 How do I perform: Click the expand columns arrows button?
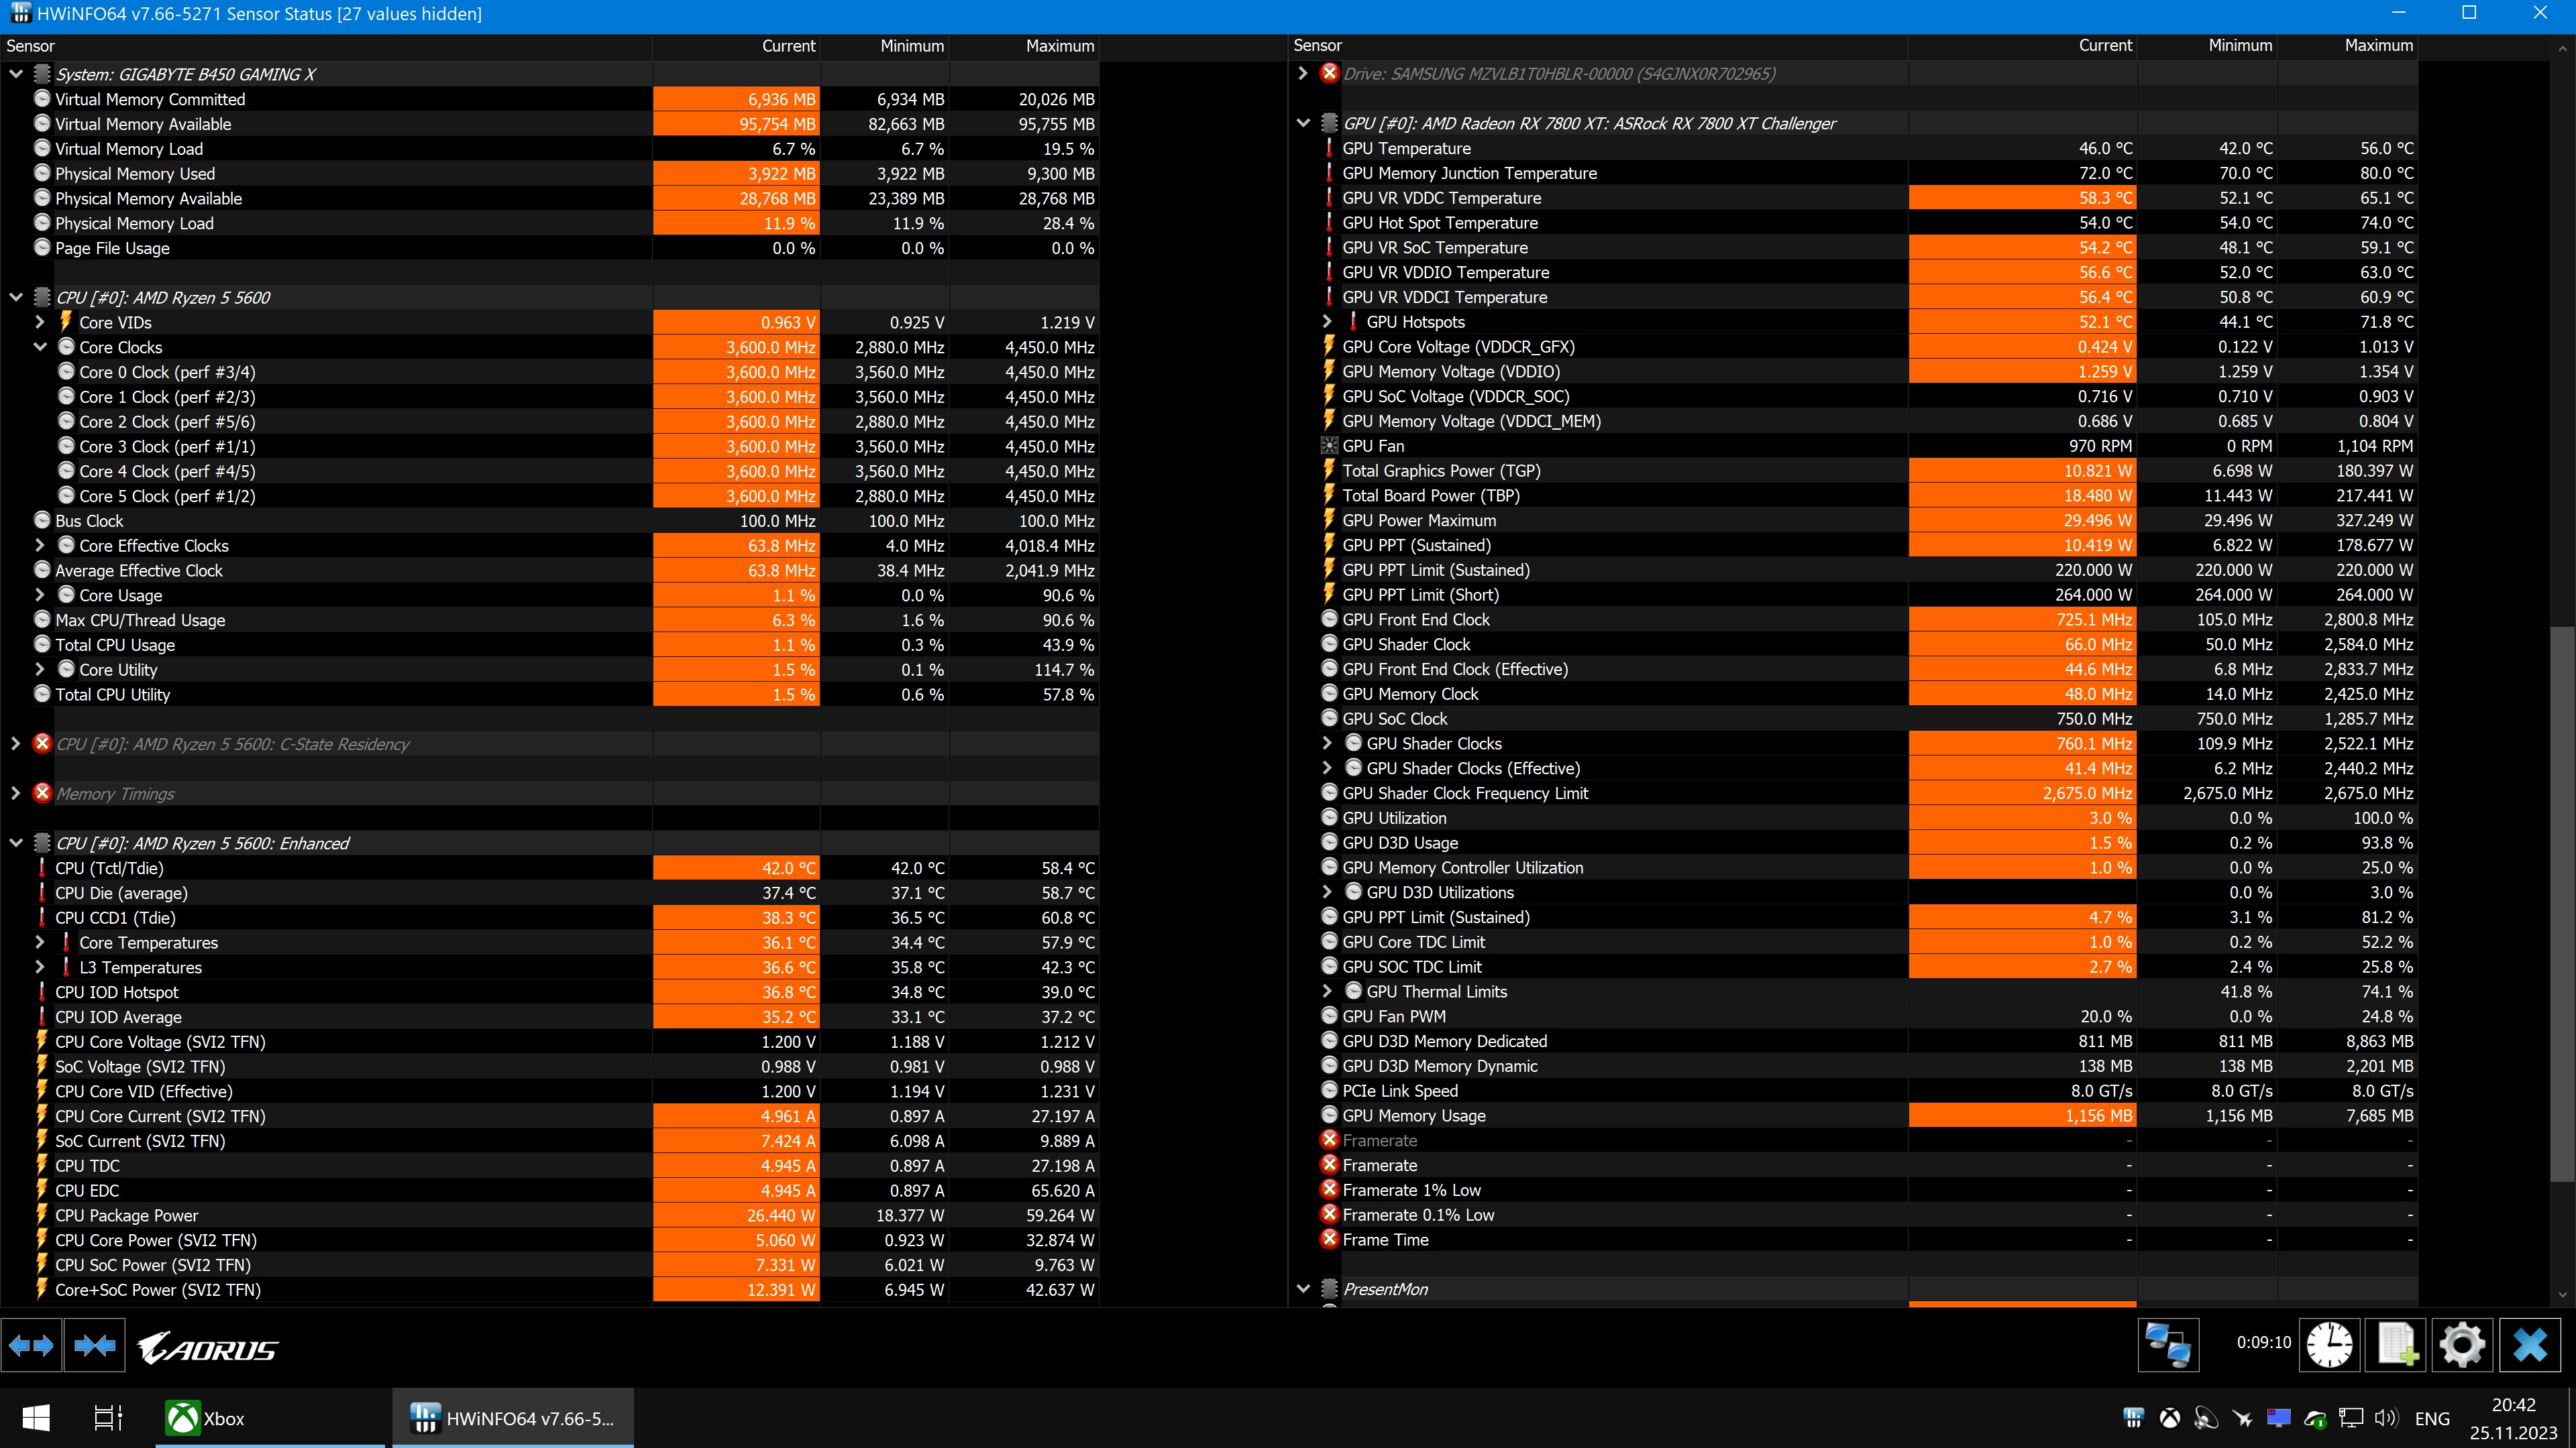(x=31, y=1345)
